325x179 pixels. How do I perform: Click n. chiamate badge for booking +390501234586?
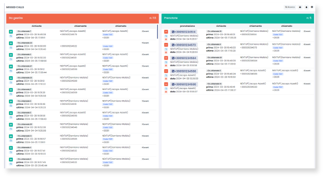coord(214,71)
